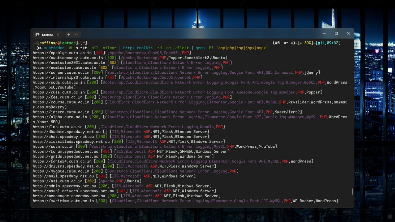The height and width of the screenshot is (222, 395).
Task: Click the Moodle tech tag on lms line
Action: point(207,127)
